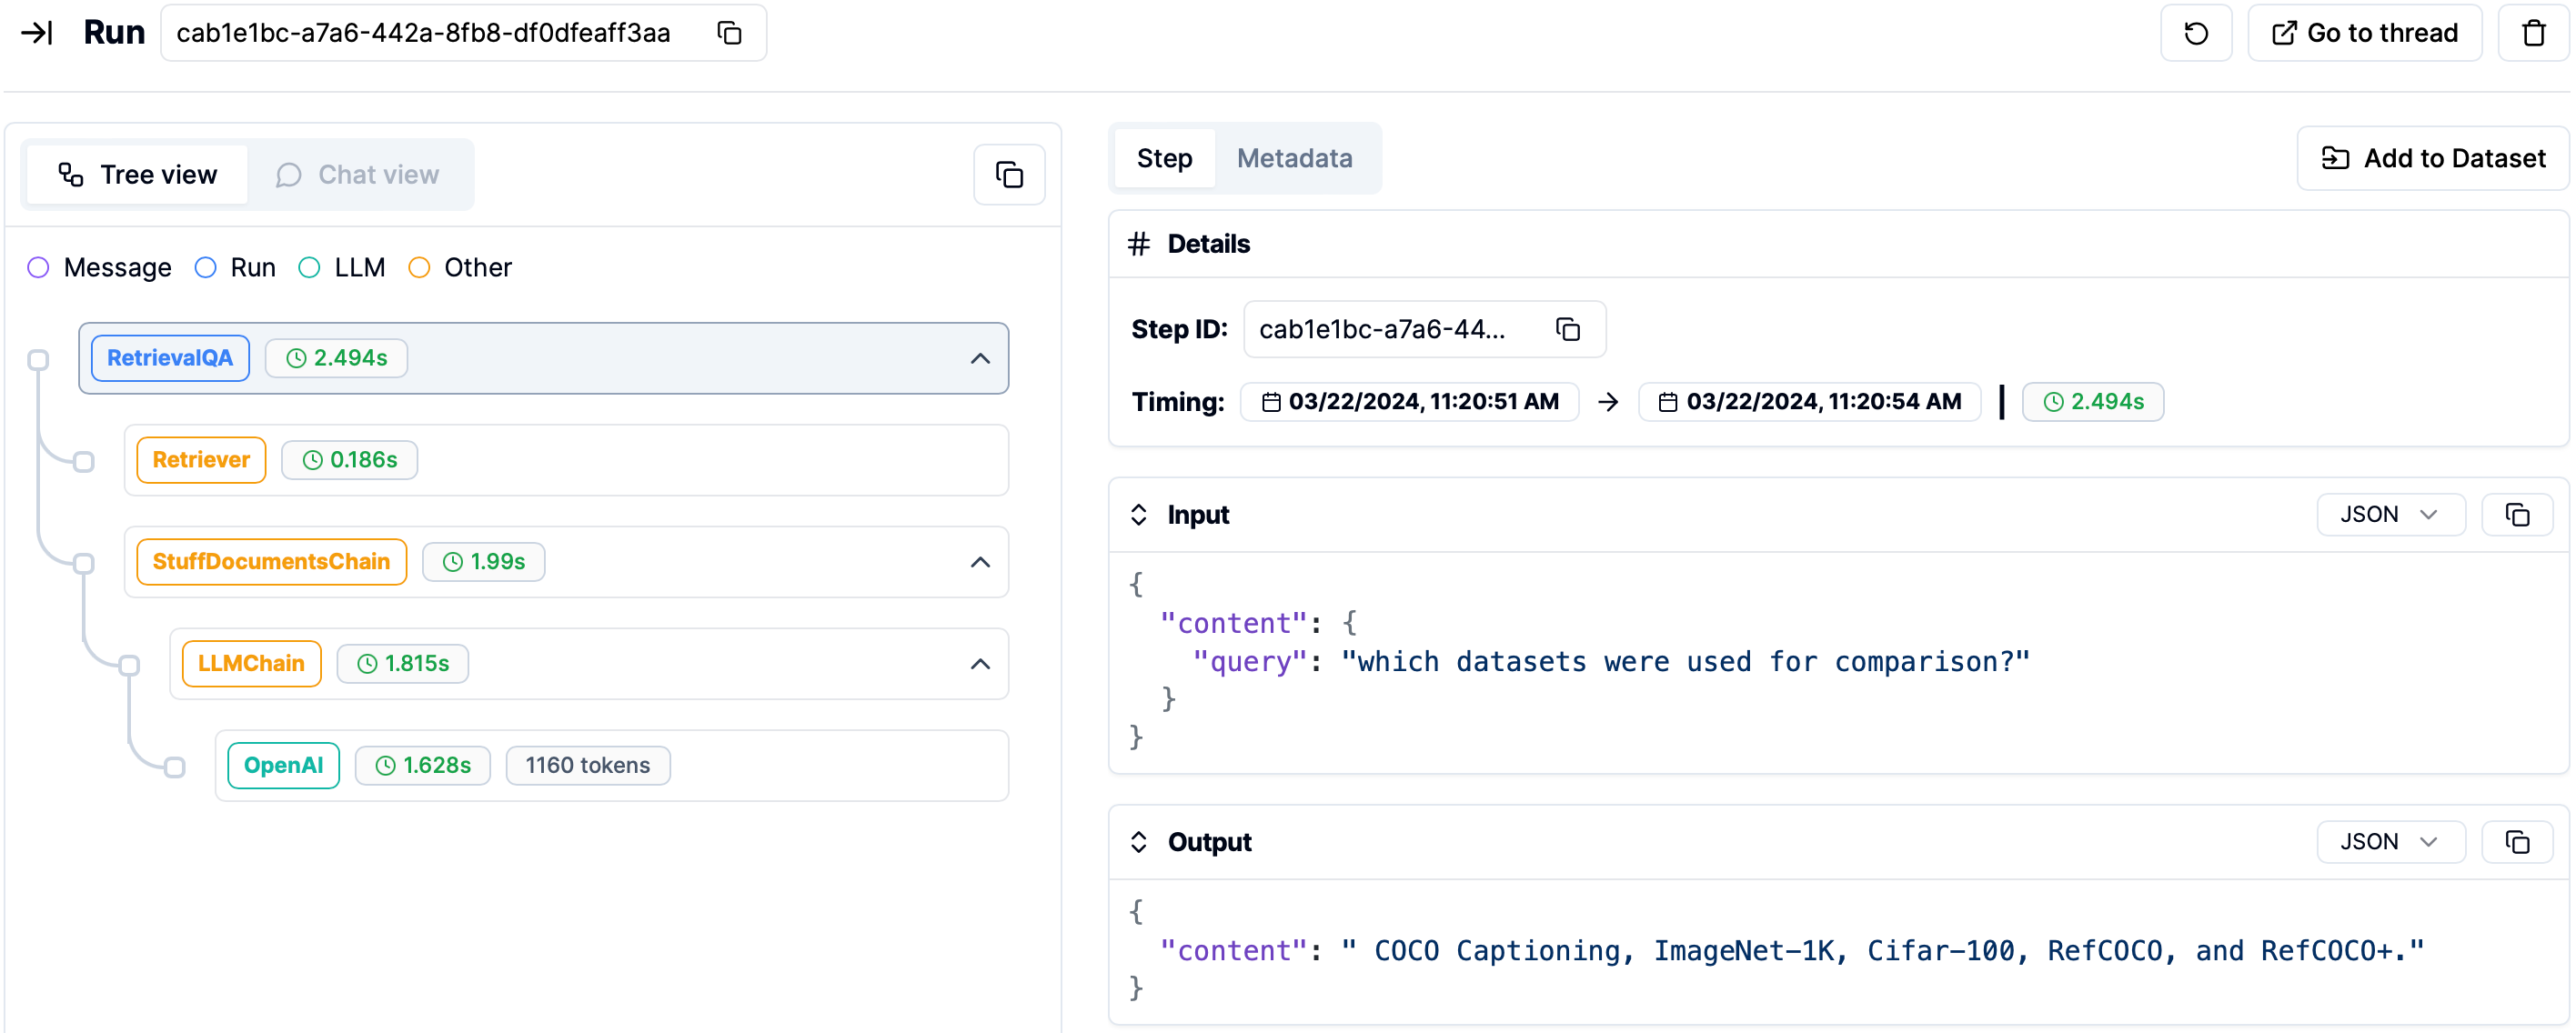Image resolution: width=2576 pixels, height=1033 pixels.
Task: Click the Go to thread button
Action: click(x=2364, y=33)
